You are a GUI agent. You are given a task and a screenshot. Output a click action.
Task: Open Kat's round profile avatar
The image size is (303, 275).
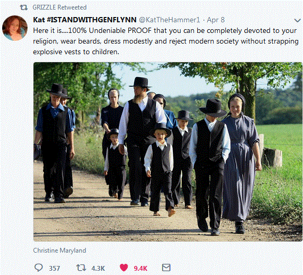click(15, 28)
